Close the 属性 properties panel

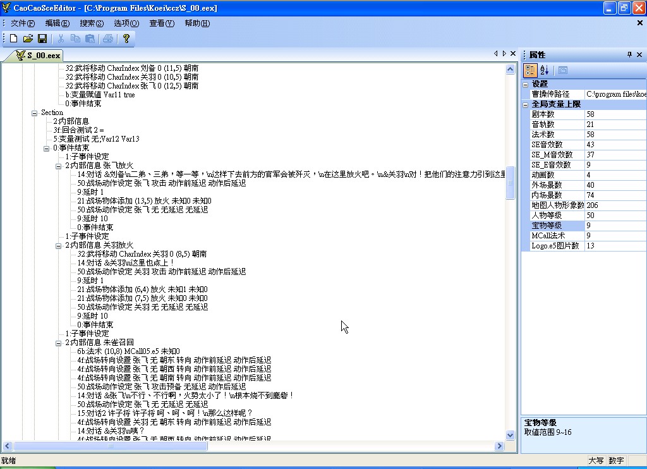coord(640,55)
